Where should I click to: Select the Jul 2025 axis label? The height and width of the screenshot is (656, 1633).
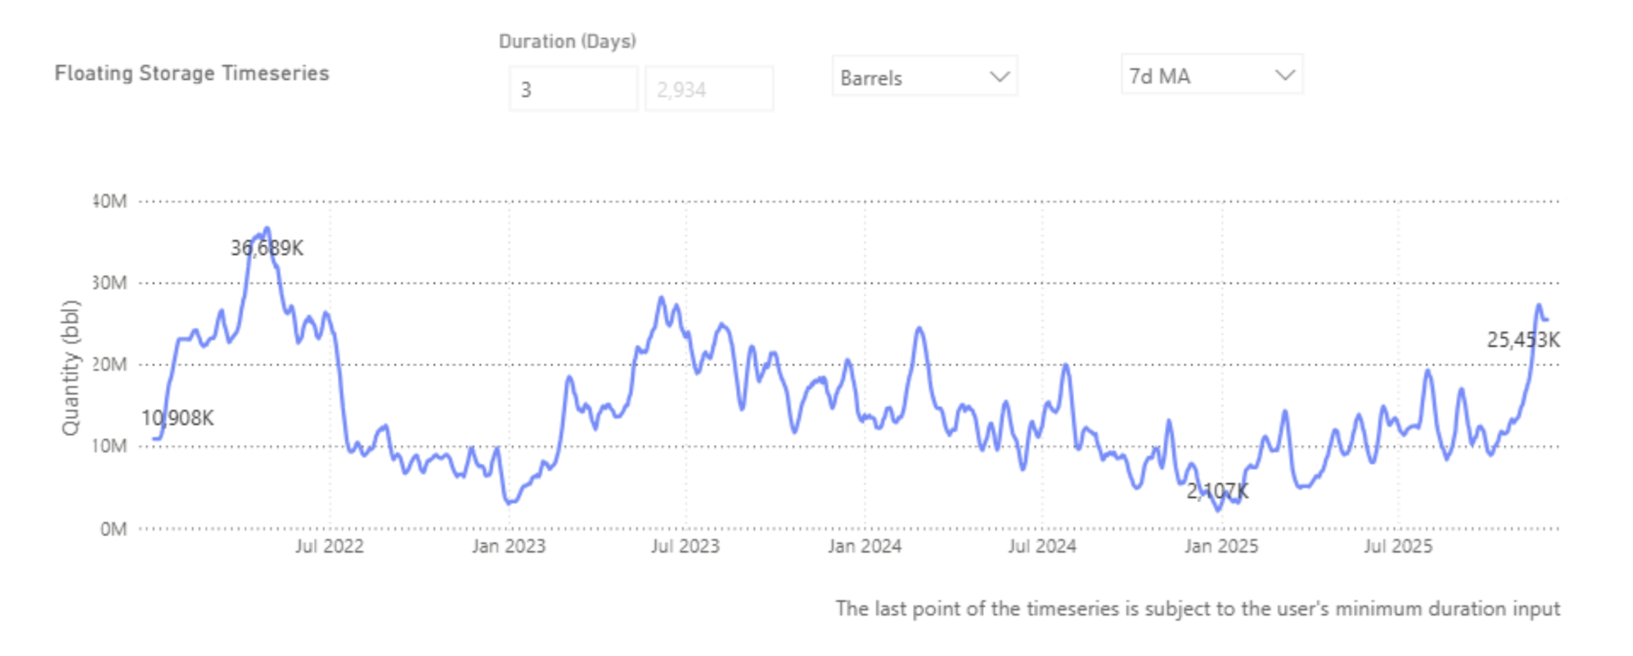click(1398, 546)
